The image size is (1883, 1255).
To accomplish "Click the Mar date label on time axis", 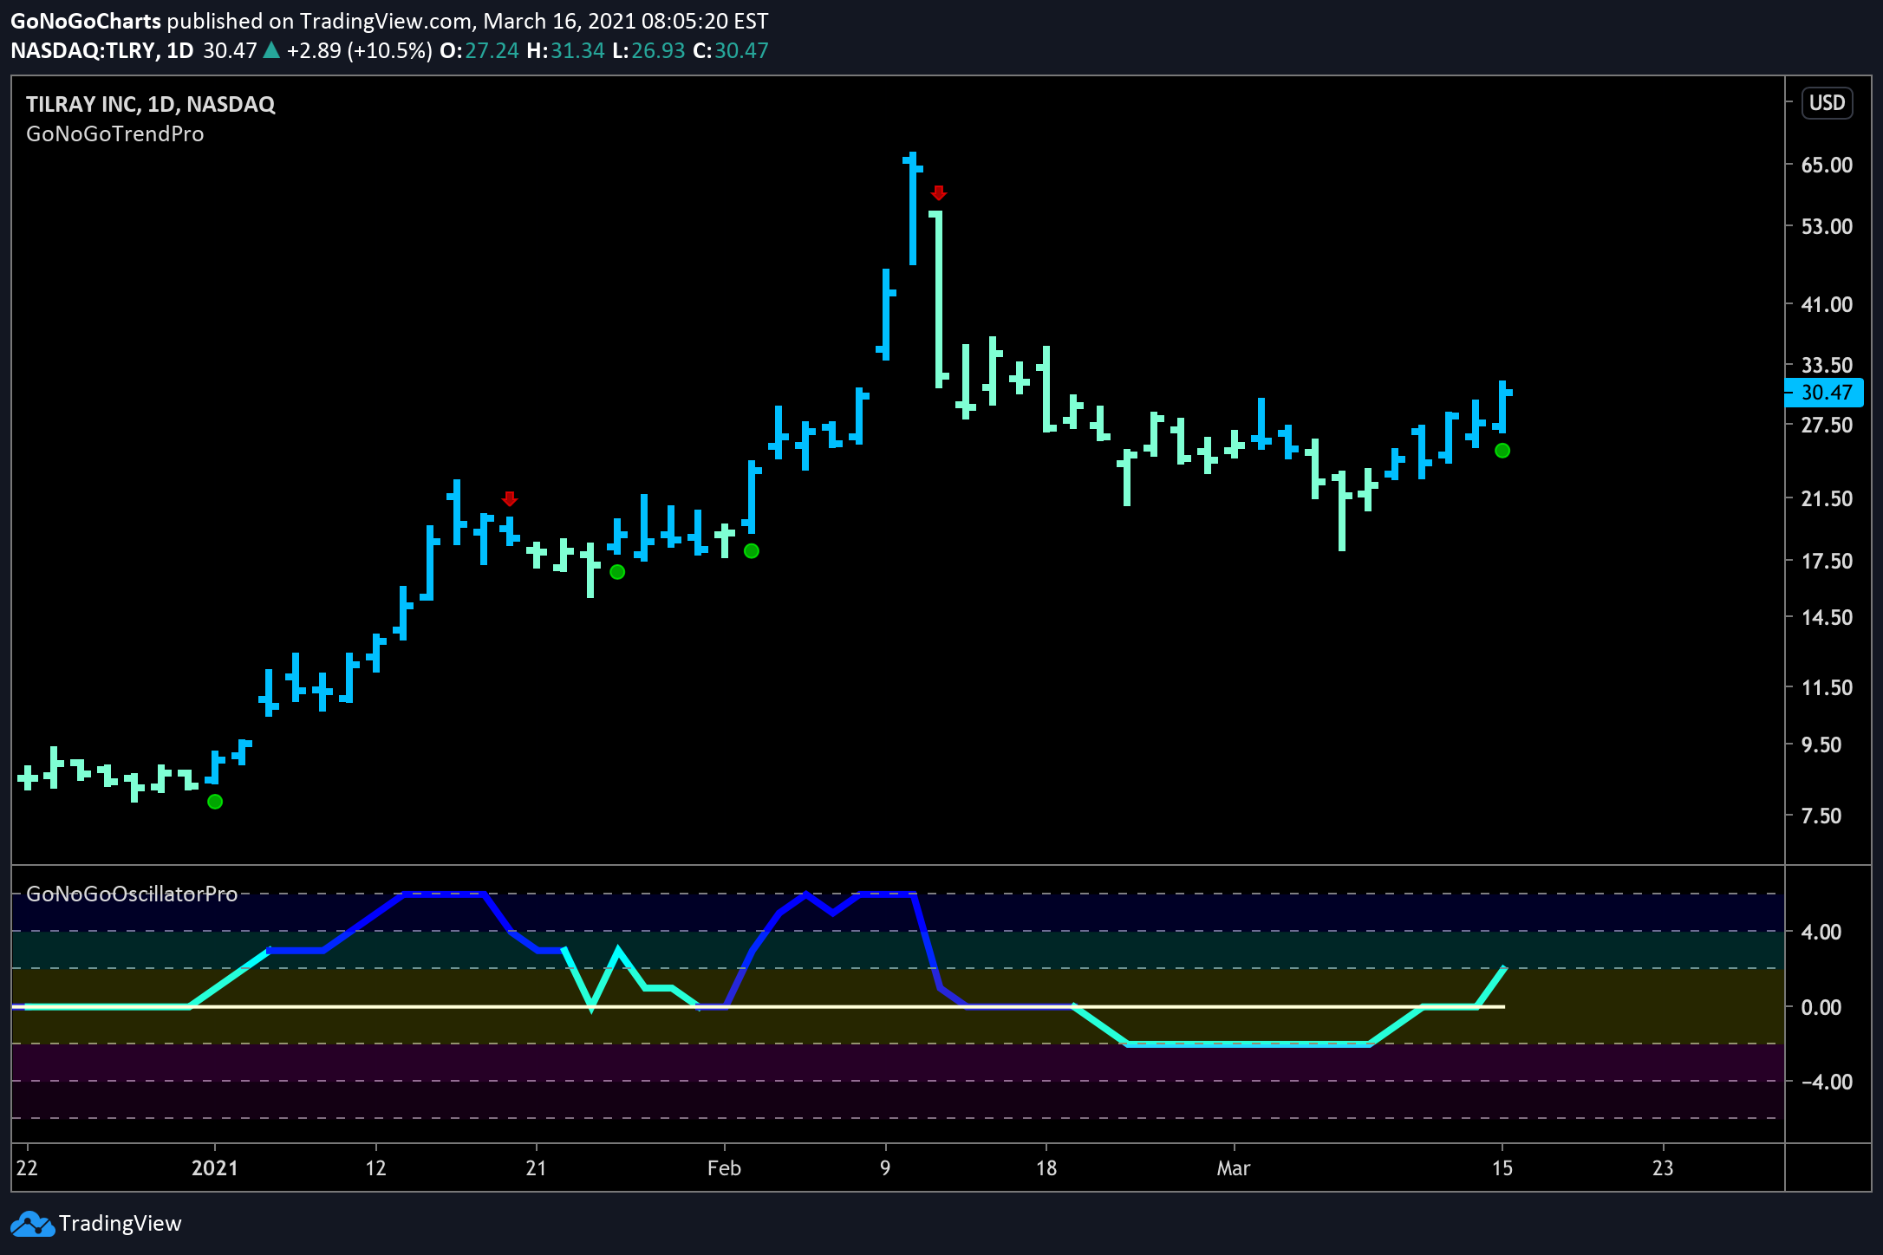I will [x=1234, y=1168].
